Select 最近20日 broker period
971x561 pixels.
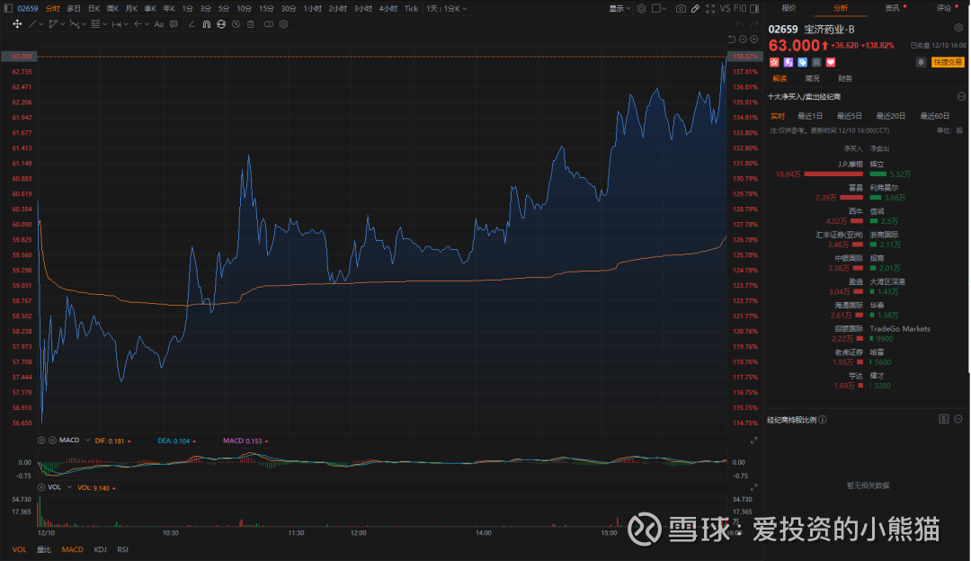(890, 116)
